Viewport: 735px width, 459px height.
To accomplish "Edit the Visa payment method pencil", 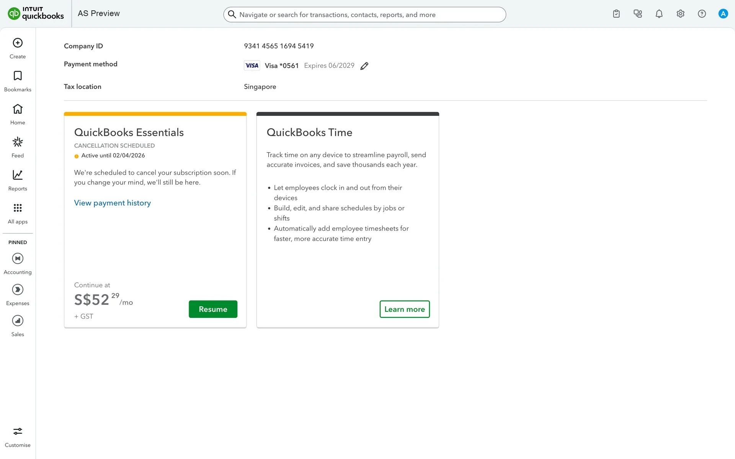I will (x=364, y=66).
